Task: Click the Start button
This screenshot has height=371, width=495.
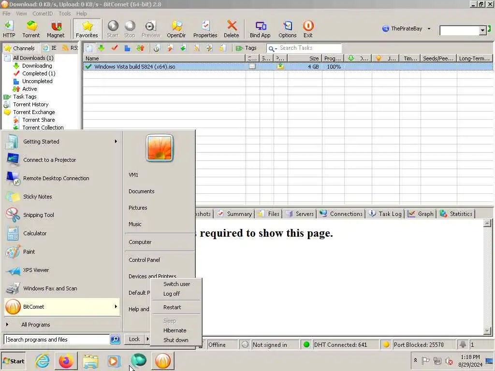Action: tap(13, 361)
